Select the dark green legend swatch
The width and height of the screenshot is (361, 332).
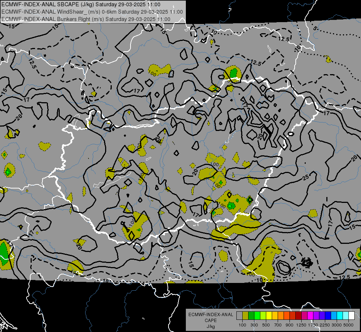coord(251,316)
